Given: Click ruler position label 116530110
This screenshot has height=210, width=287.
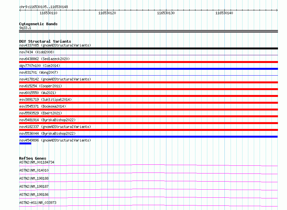Looking at the screenshot, I should (48, 13).
